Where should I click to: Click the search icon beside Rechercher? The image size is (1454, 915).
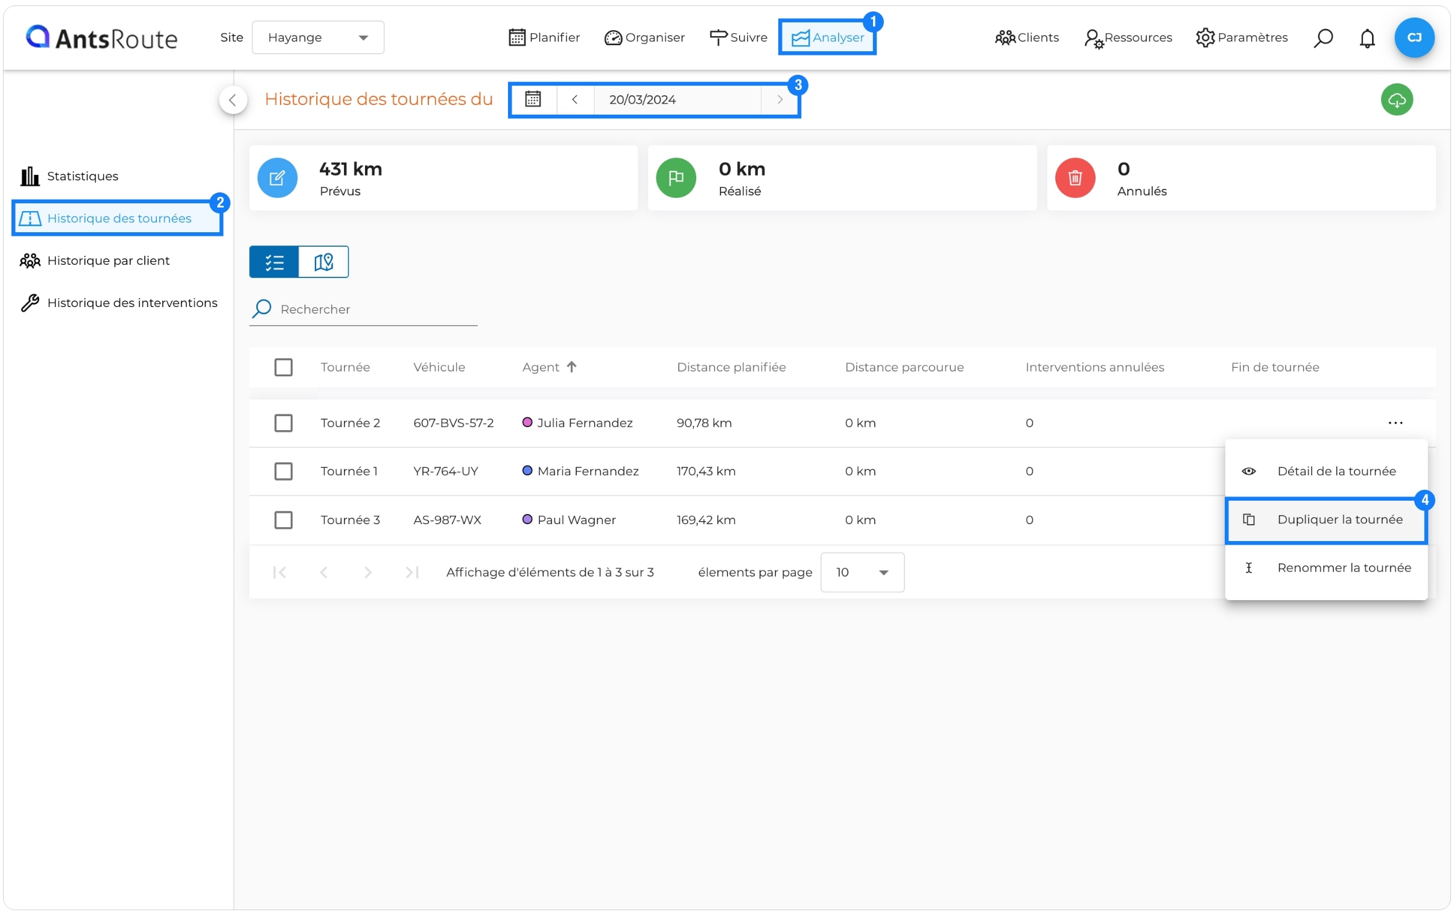point(261,308)
